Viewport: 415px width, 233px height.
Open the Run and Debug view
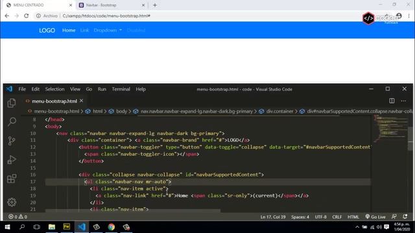click(12, 160)
